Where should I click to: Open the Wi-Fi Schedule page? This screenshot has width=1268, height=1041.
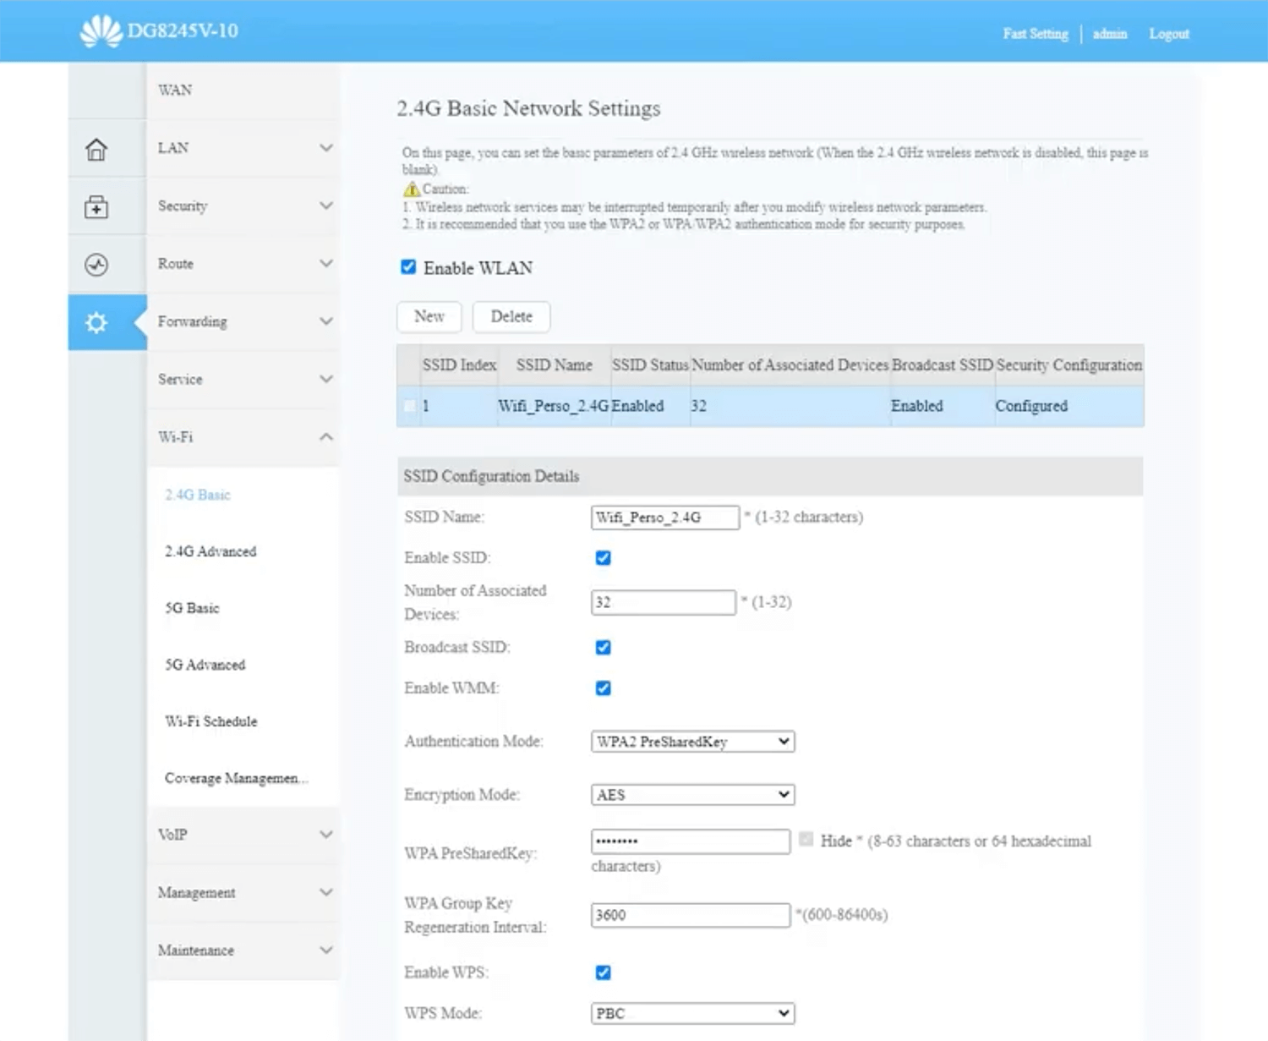(210, 721)
